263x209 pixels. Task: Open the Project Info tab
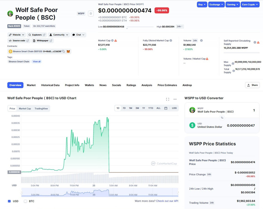coord(72,85)
